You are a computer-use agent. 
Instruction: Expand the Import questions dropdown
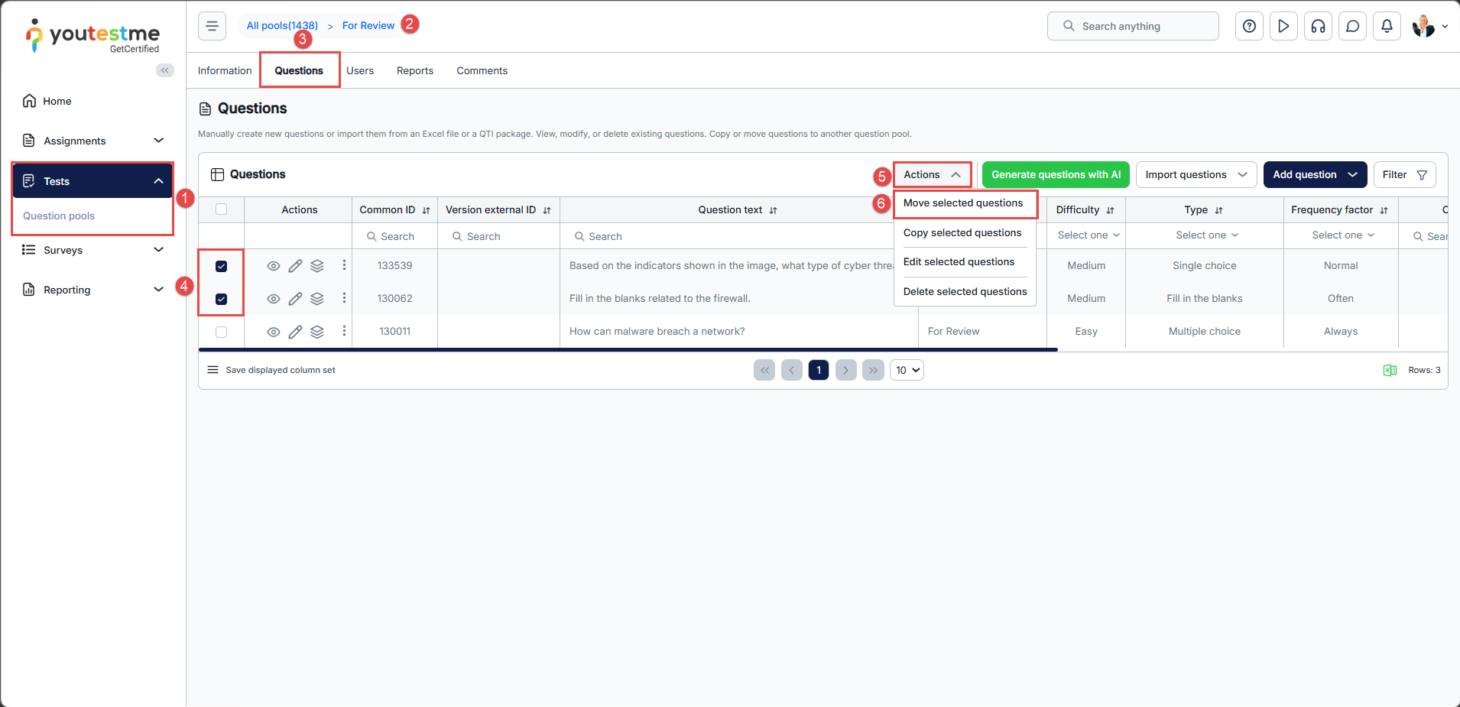(x=1196, y=174)
